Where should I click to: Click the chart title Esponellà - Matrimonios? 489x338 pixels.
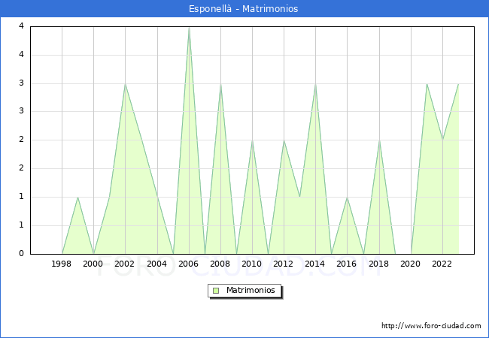point(244,9)
